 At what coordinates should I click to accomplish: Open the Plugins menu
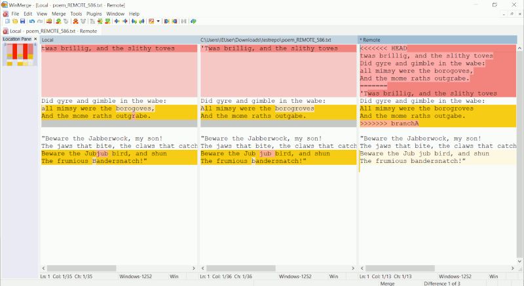[x=94, y=14]
